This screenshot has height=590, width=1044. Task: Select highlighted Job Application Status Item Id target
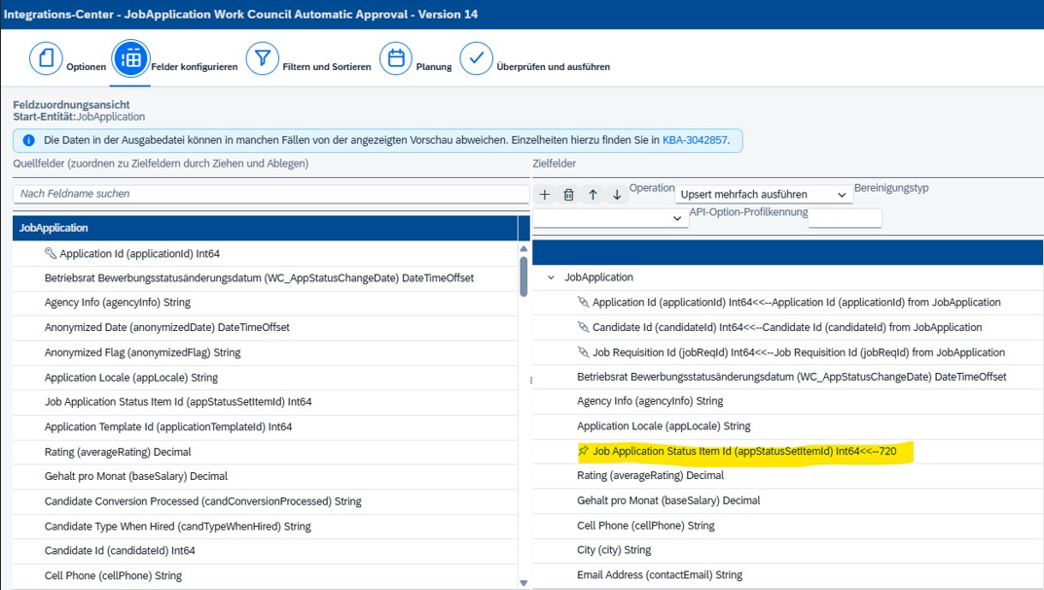[743, 452]
